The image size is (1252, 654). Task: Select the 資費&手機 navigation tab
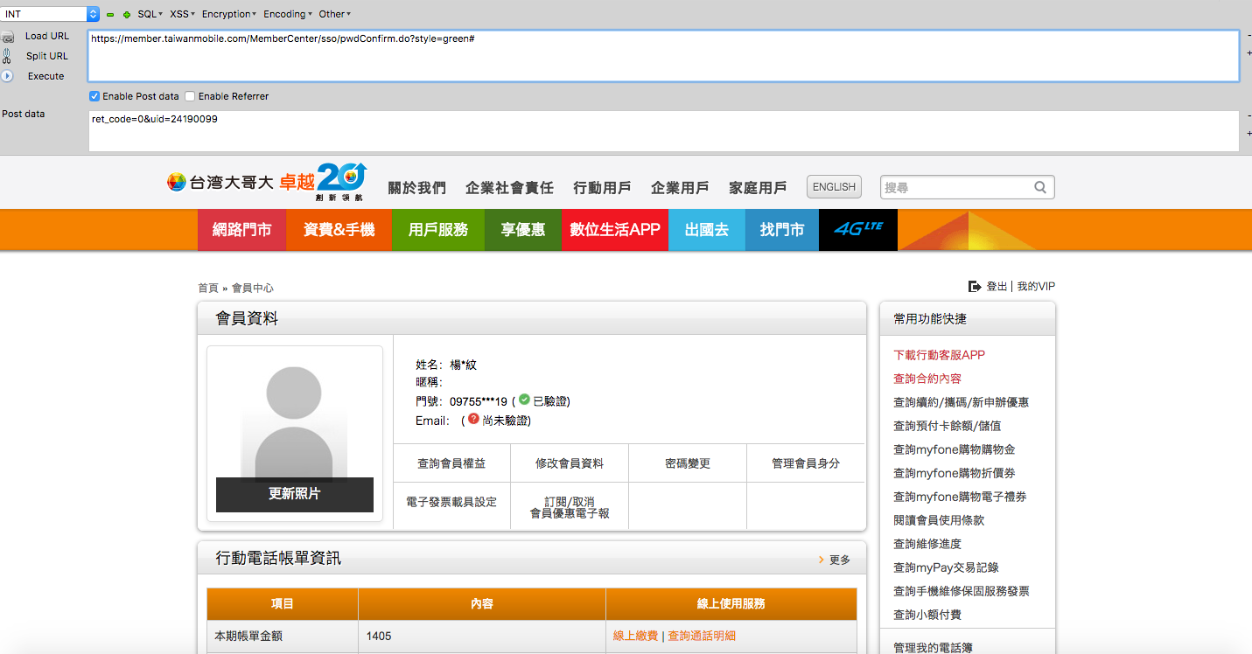click(339, 230)
